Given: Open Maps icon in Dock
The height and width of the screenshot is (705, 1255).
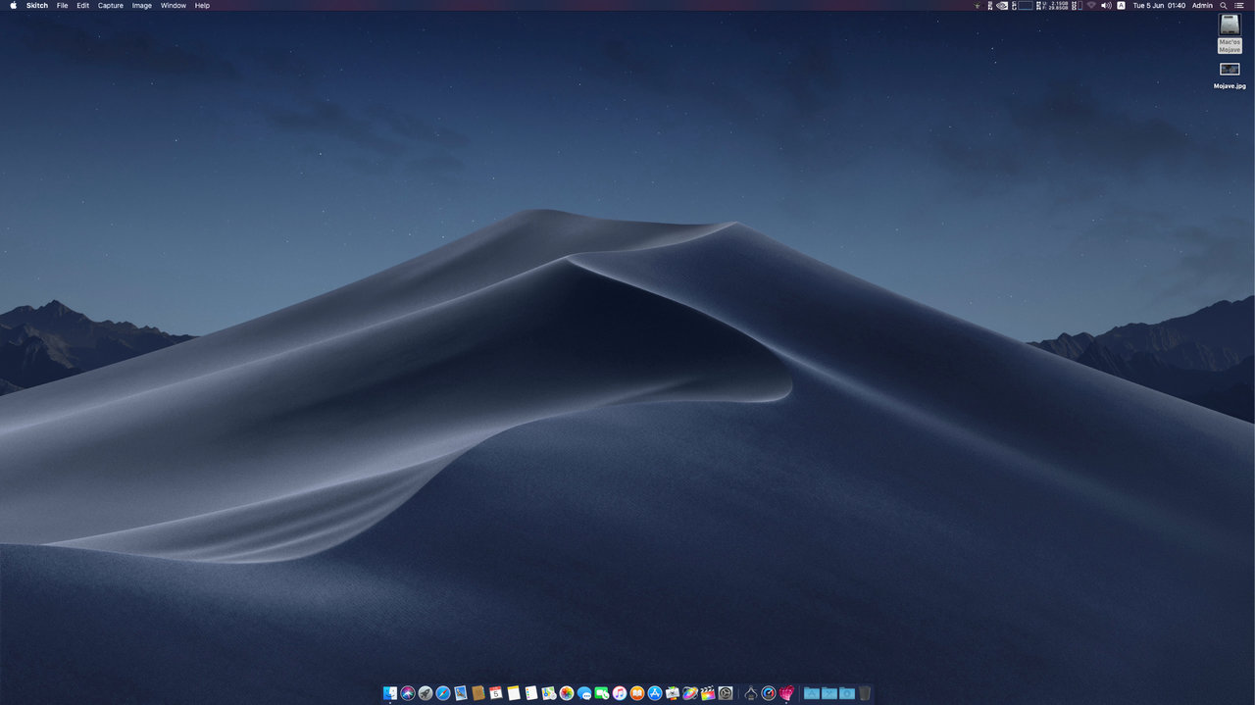Looking at the screenshot, I should (x=548, y=693).
